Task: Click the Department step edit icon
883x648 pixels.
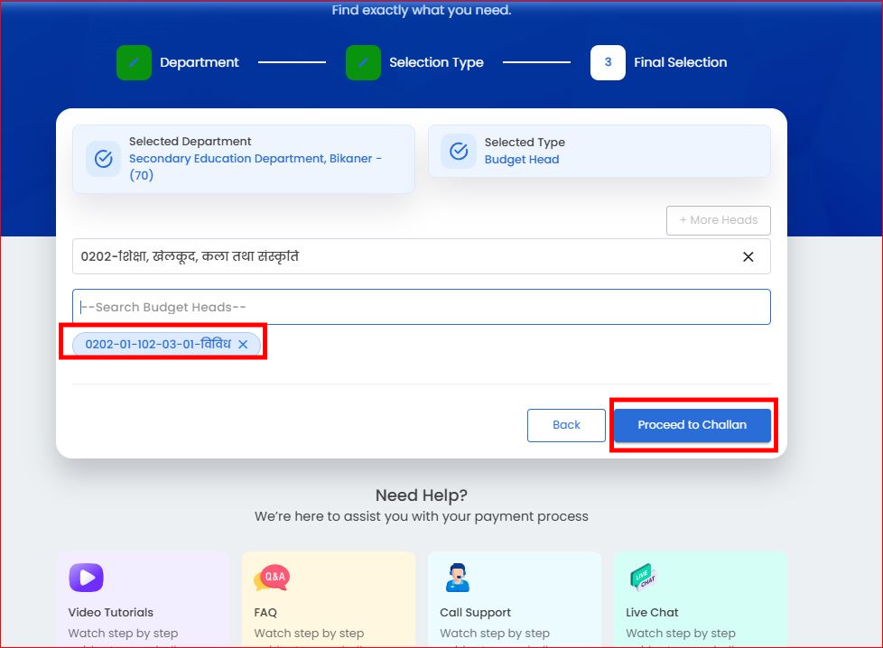Action: pyautogui.click(x=134, y=62)
